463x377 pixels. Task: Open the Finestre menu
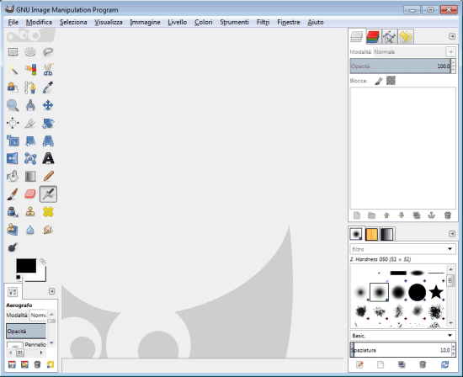tap(289, 22)
